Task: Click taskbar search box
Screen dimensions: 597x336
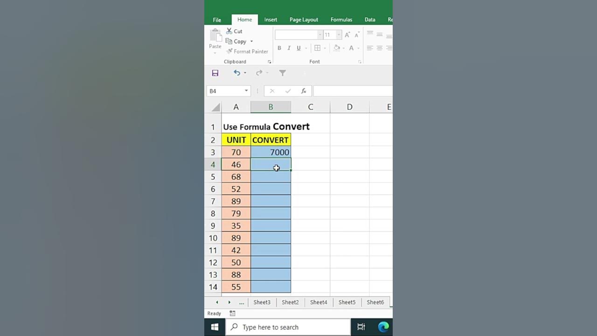Action: tap(288, 327)
